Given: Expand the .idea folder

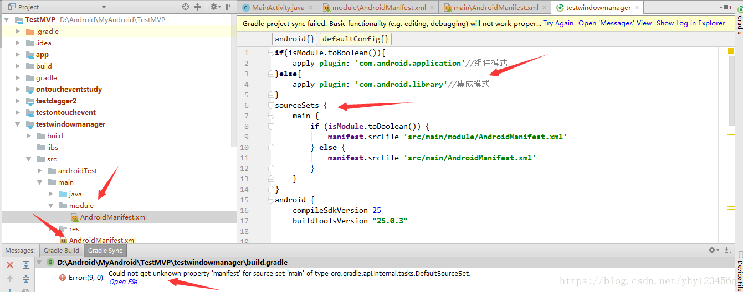Looking at the screenshot, I should point(18,43).
